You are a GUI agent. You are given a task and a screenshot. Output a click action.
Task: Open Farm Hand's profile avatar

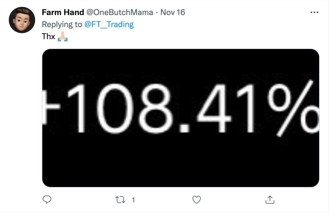22,20
